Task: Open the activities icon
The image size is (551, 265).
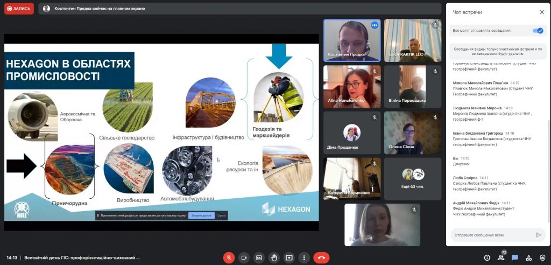Action: [528, 257]
